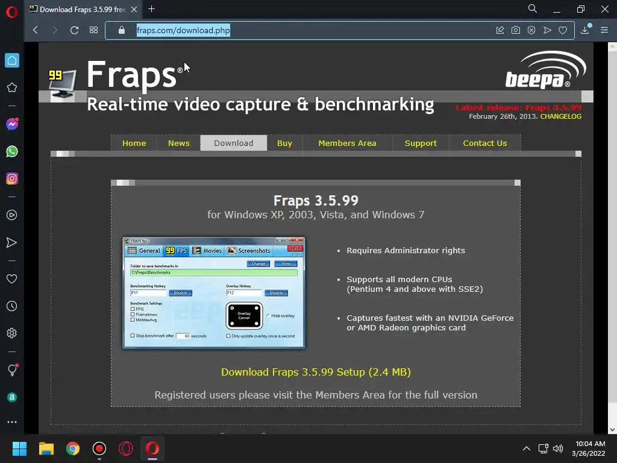This screenshot has height=463, width=617.
Task: Send page via My Flow arrow in address bar
Action: tap(547, 30)
